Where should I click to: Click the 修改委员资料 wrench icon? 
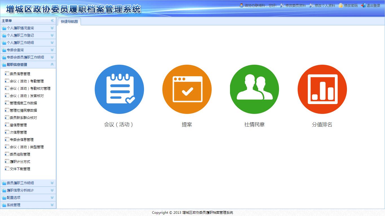[281, 5]
